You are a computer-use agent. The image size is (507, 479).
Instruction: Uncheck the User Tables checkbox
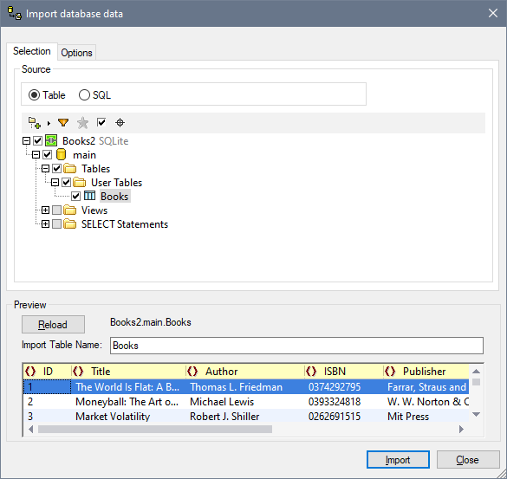[x=66, y=183]
